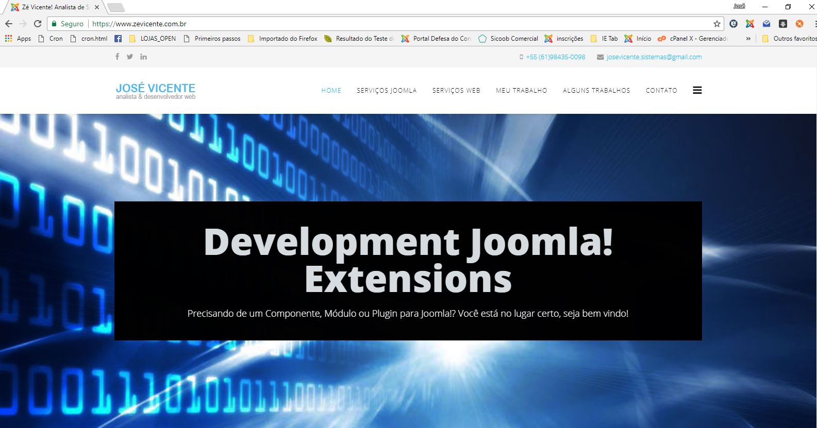Click the josevicente.sistemas@gmail.com email link
Screen dimensions: 817x428
click(x=654, y=57)
